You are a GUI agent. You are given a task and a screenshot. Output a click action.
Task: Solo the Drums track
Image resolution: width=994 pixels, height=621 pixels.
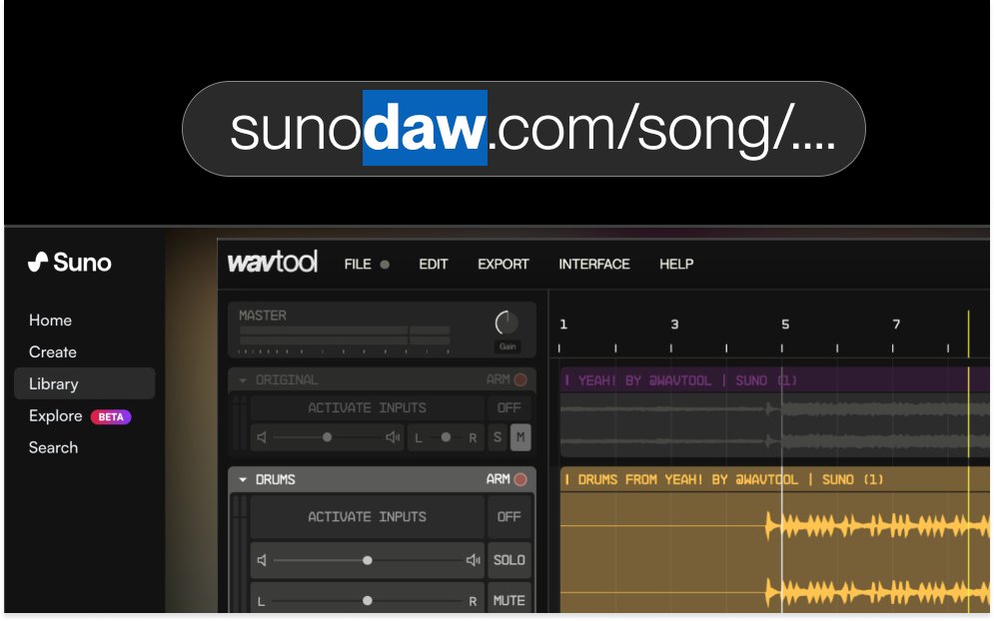pyautogui.click(x=509, y=560)
